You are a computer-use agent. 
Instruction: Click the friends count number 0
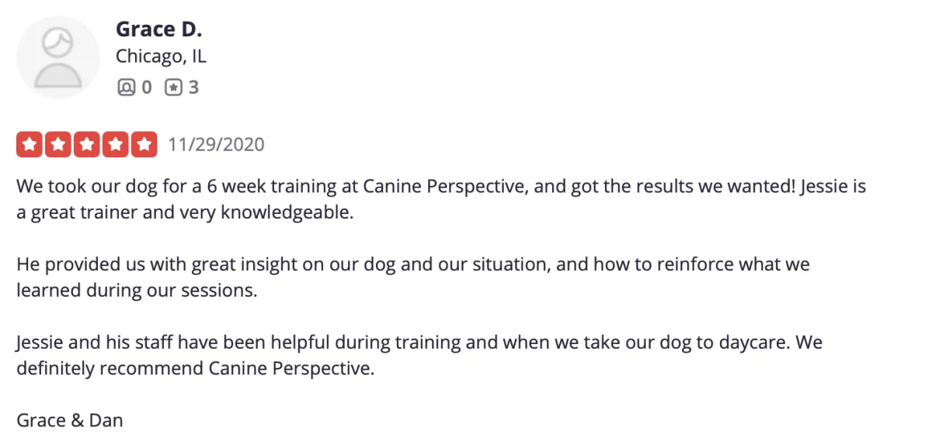146,88
